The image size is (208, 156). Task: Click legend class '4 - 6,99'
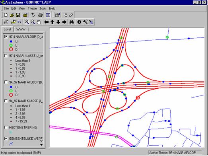click(20, 117)
